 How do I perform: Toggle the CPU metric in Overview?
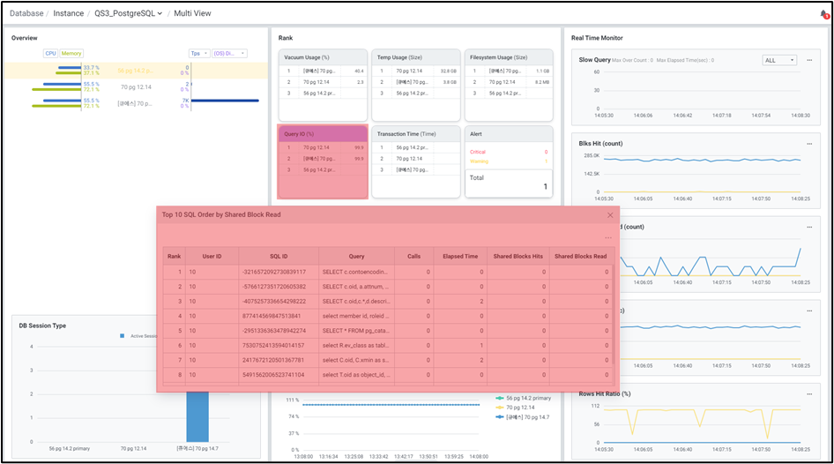tap(50, 53)
